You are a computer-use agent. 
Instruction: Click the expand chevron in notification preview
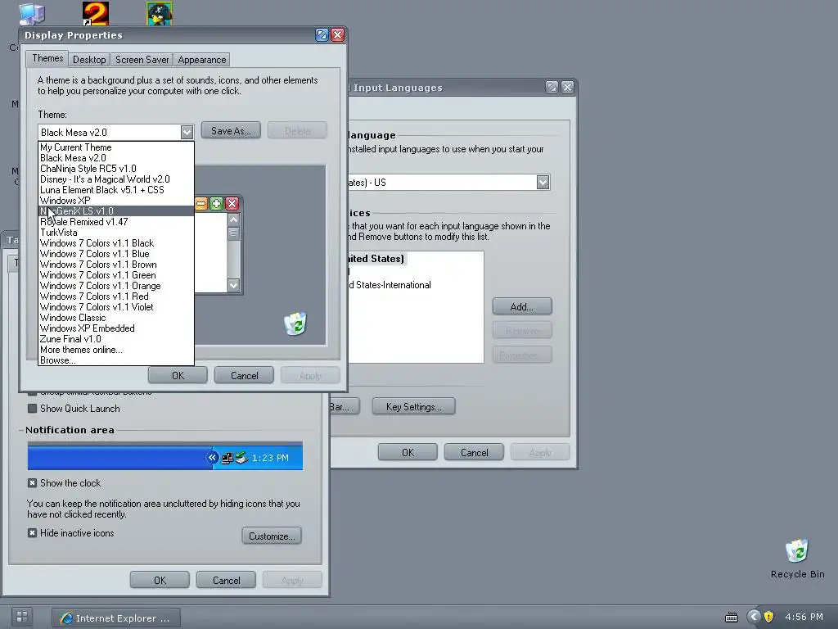[x=212, y=458]
